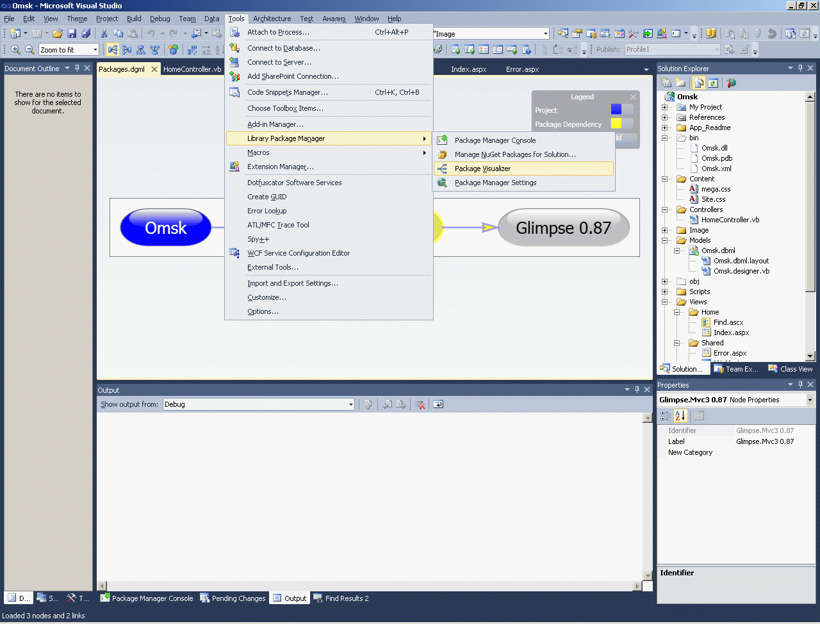Switch to the Error.aspx tab

click(523, 69)
